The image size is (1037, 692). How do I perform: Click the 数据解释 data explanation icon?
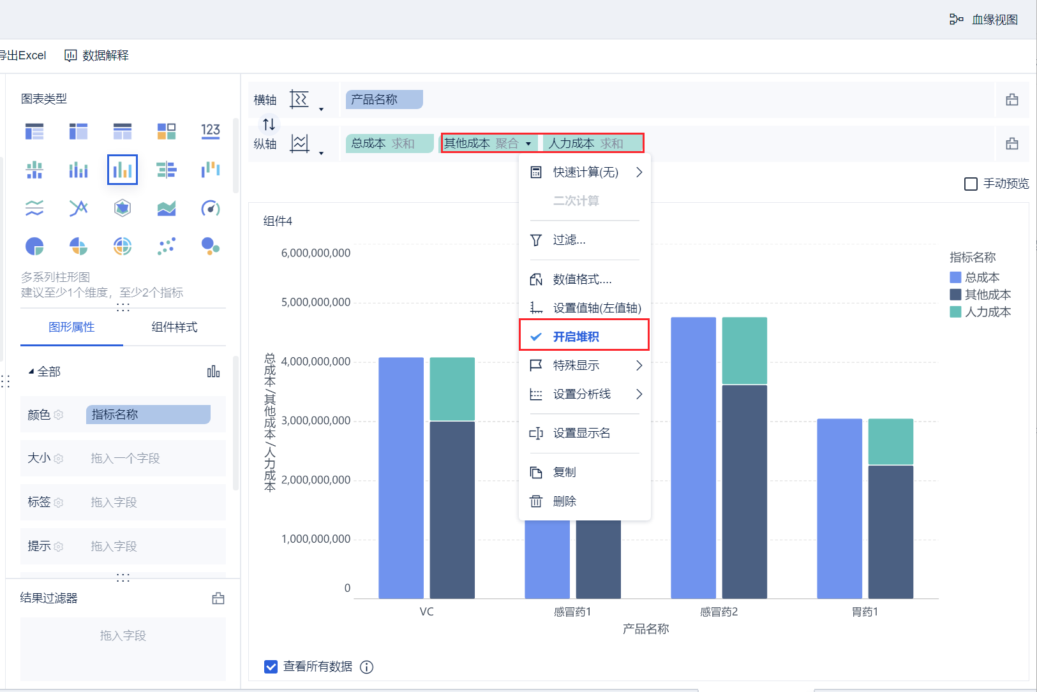coord(71,55)
